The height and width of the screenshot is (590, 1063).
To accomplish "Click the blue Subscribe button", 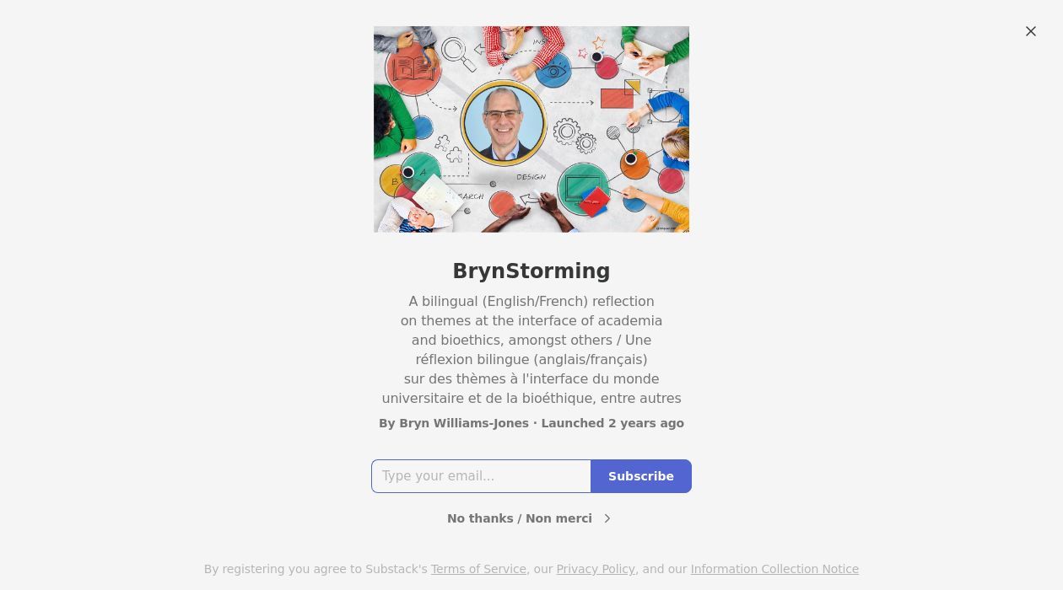I will pos(641,476).
